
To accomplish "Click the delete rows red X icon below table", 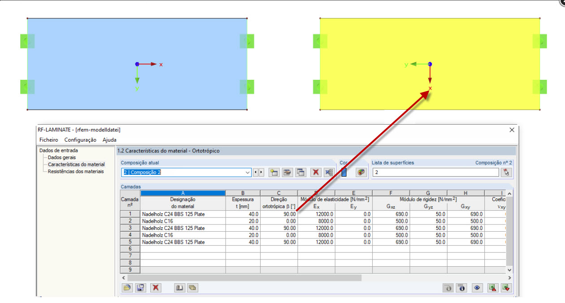I will pyautogui.click(x=156, y=288).
